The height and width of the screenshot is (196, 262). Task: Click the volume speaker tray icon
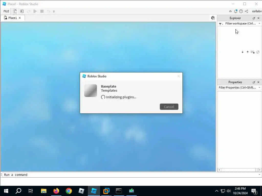click(229, 191)
